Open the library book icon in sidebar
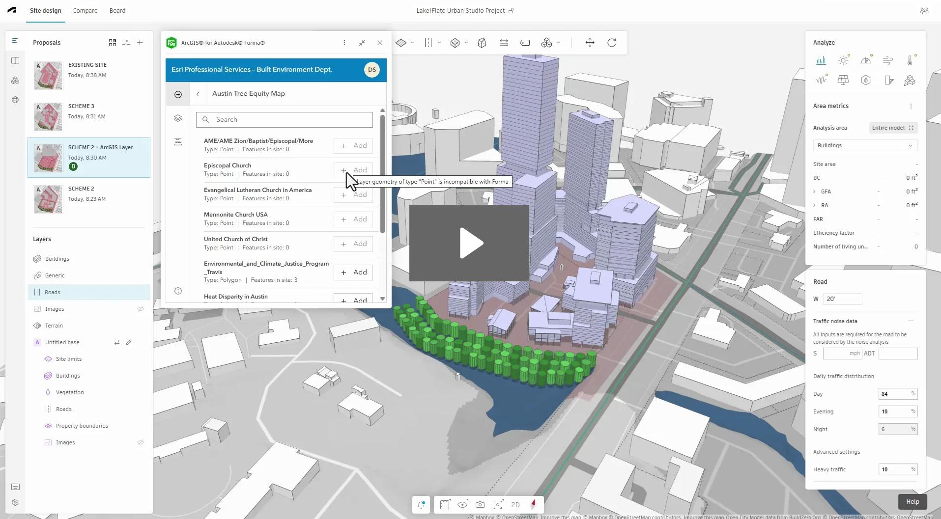This screenshot has height=519, width=941. click(x=15, y=60)
